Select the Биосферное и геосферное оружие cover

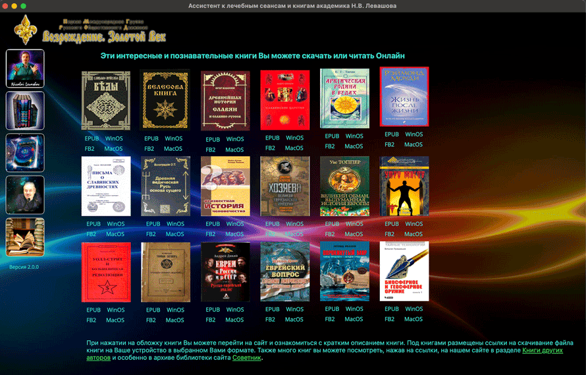404,272
